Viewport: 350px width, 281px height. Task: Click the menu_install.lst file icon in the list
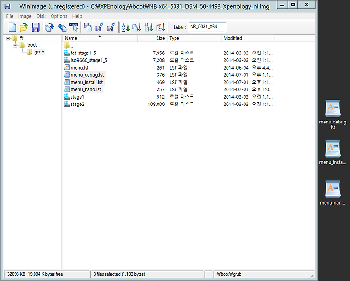pos(67,82)
